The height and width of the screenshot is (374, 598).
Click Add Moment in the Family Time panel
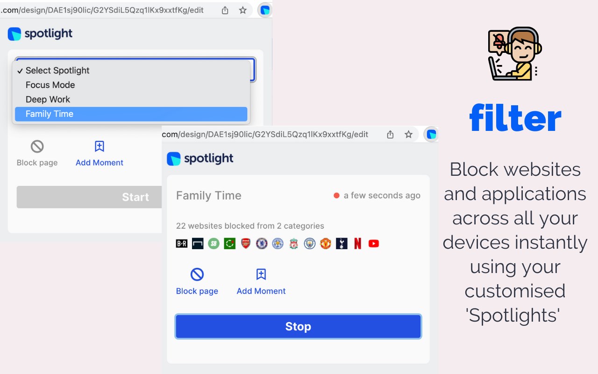tap(261, 281)
